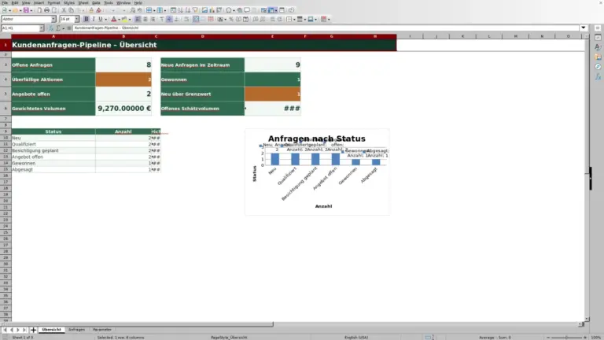Click the Save document icon

(26, 10)
